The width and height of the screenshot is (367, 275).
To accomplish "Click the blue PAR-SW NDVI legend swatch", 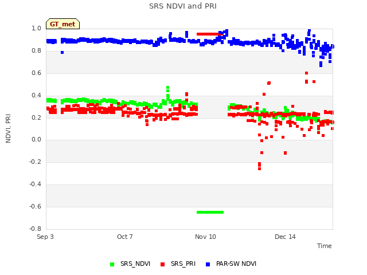I will (x=208, y=264).
